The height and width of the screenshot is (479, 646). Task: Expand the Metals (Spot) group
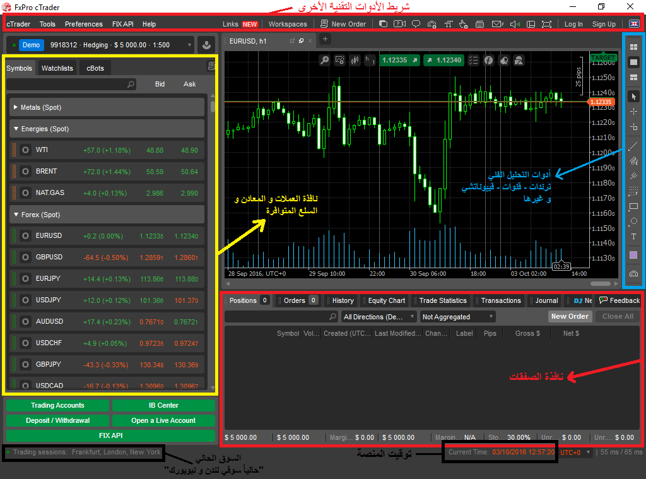point(107,107)
